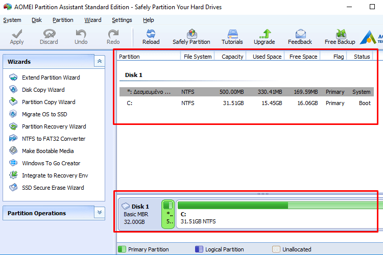
Task: Click the Capacity column header
Action: coord(231,57)
